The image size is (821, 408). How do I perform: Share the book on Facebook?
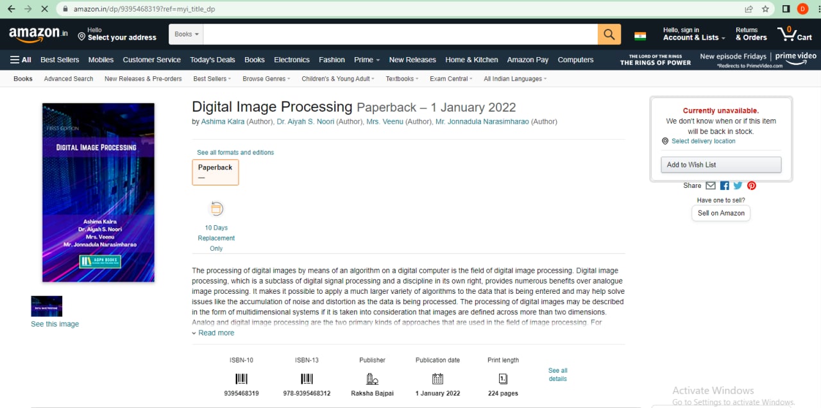point(724,185)
